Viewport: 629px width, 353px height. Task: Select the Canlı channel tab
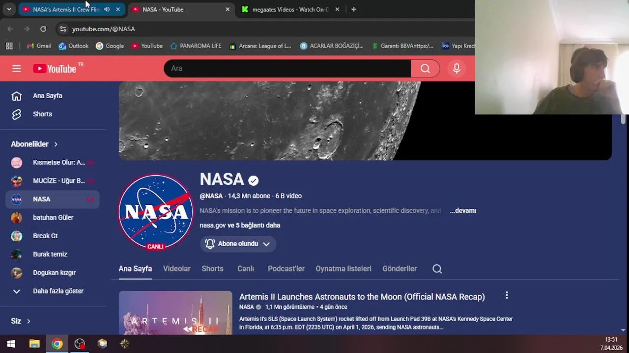pyautogui.click(x=246, y=269)
